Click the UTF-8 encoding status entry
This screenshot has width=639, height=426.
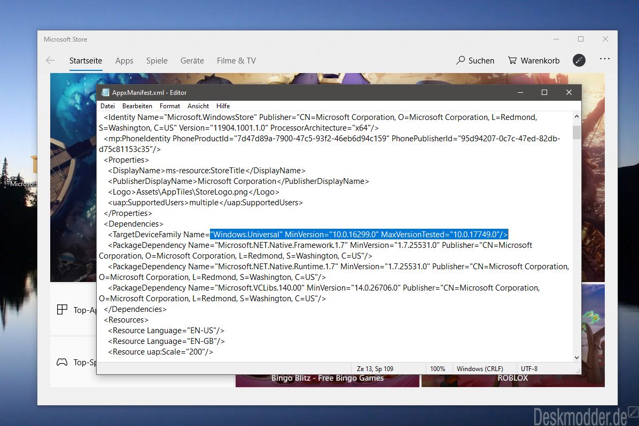tap(529, 369)
